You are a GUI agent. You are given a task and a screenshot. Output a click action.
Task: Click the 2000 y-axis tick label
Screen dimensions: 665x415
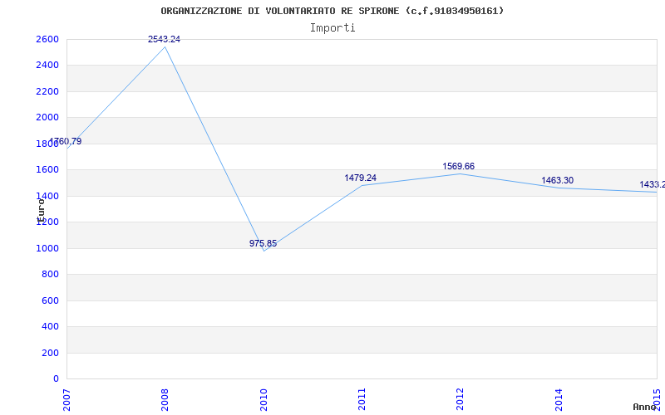tap(47, 117)
